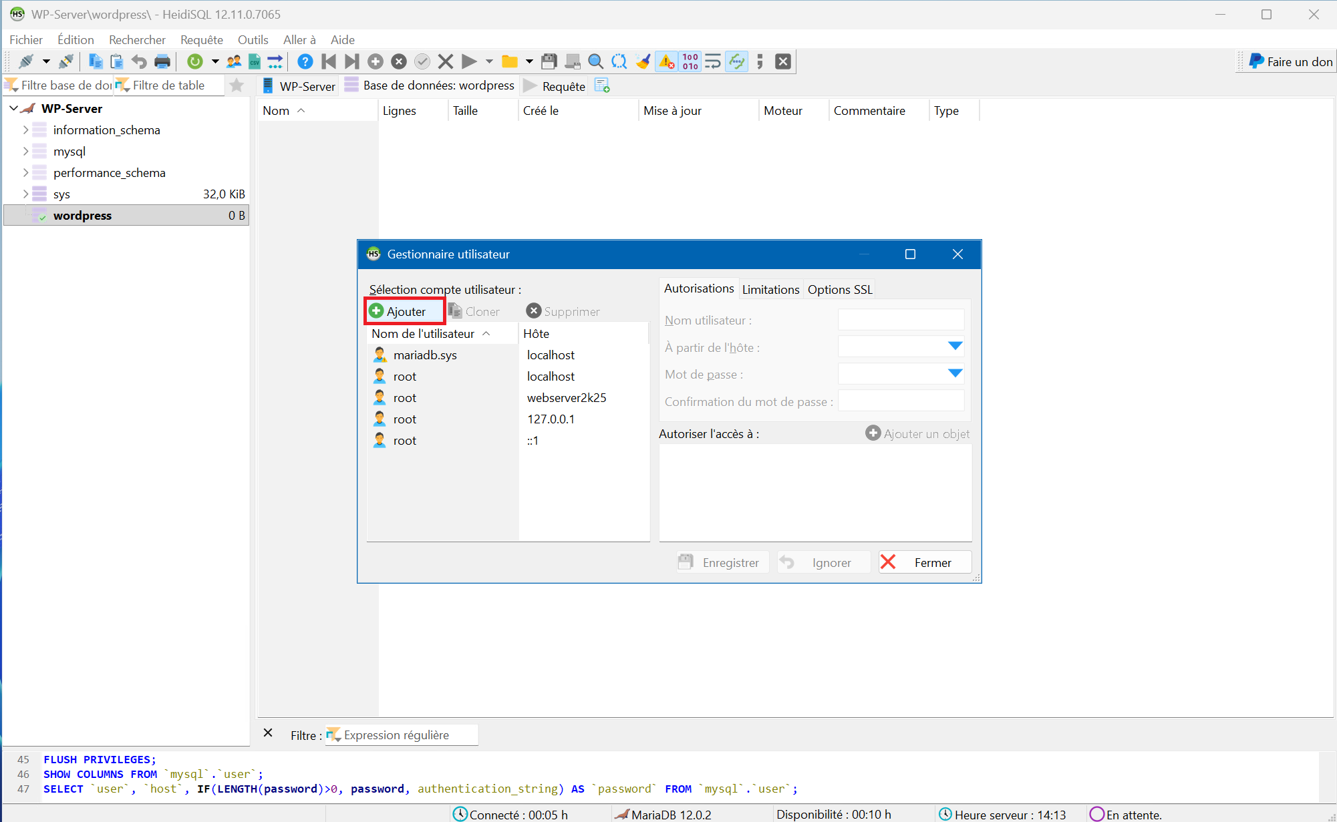Toggle the word wrap toolbar button
This screenshot has height=822, width=1337.
(x=713, y=62)
